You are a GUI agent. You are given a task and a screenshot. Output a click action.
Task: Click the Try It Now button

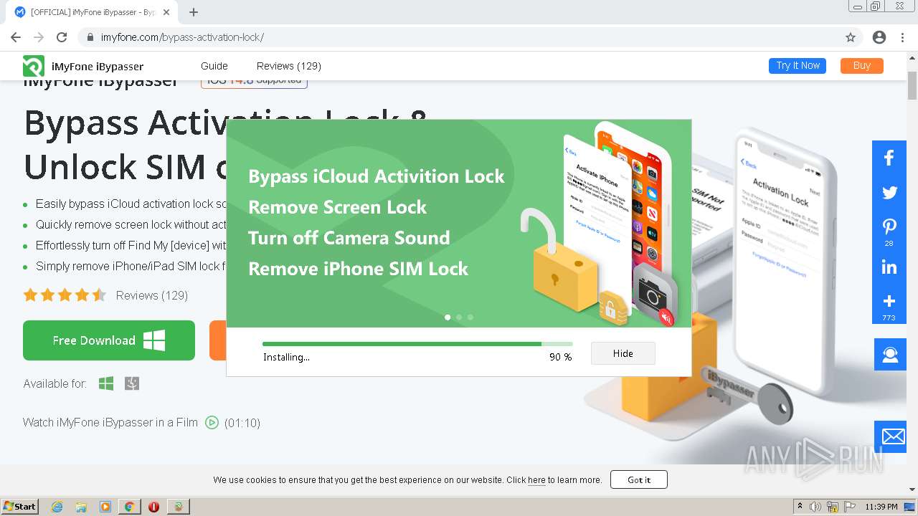pyautogui.click(x=798, y=66)
